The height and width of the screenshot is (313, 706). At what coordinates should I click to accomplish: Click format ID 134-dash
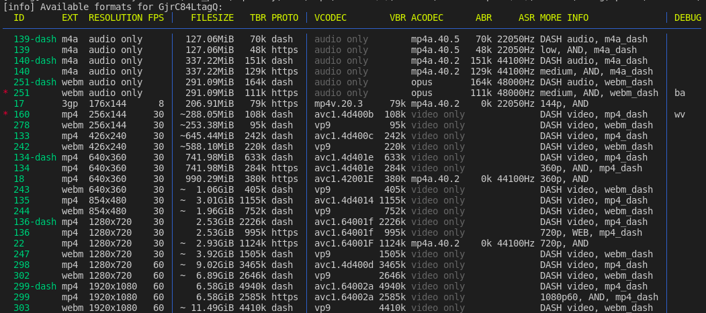[35, 158]
